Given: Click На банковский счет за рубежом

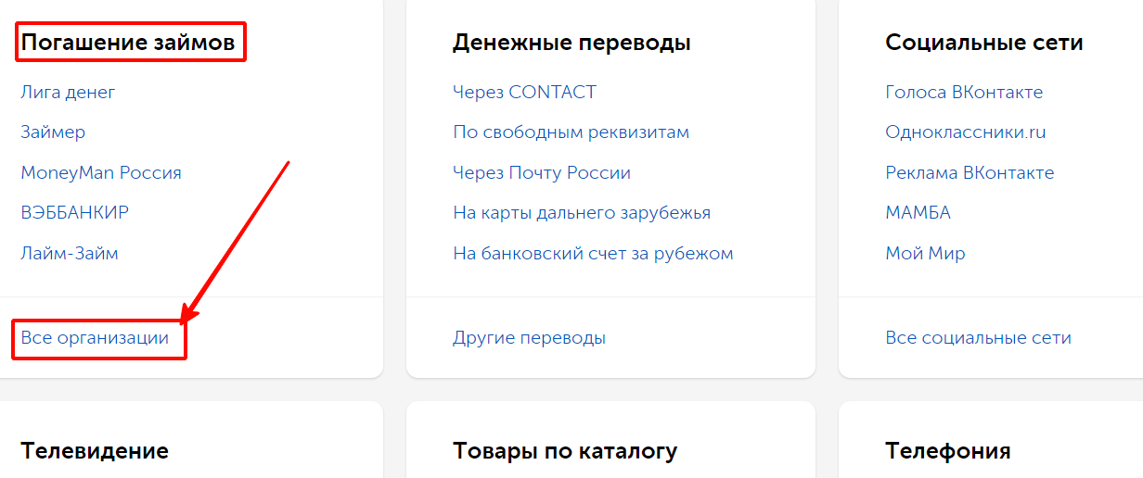Looking at the screenshot, I should 593,253.
